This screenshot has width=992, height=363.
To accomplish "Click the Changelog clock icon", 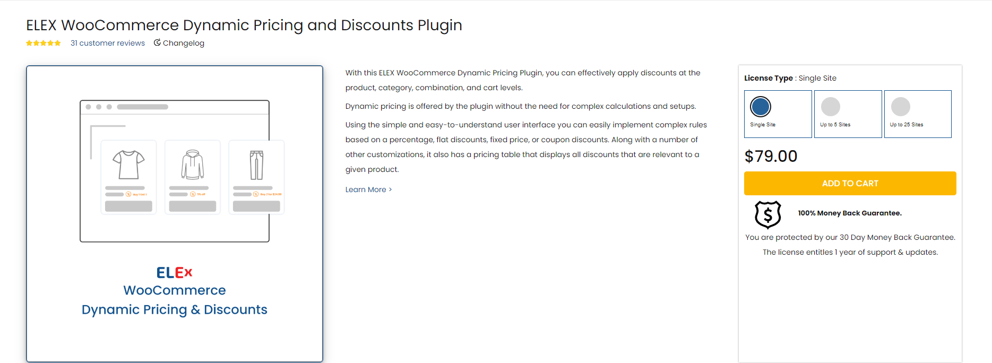I will coord(157,43).
